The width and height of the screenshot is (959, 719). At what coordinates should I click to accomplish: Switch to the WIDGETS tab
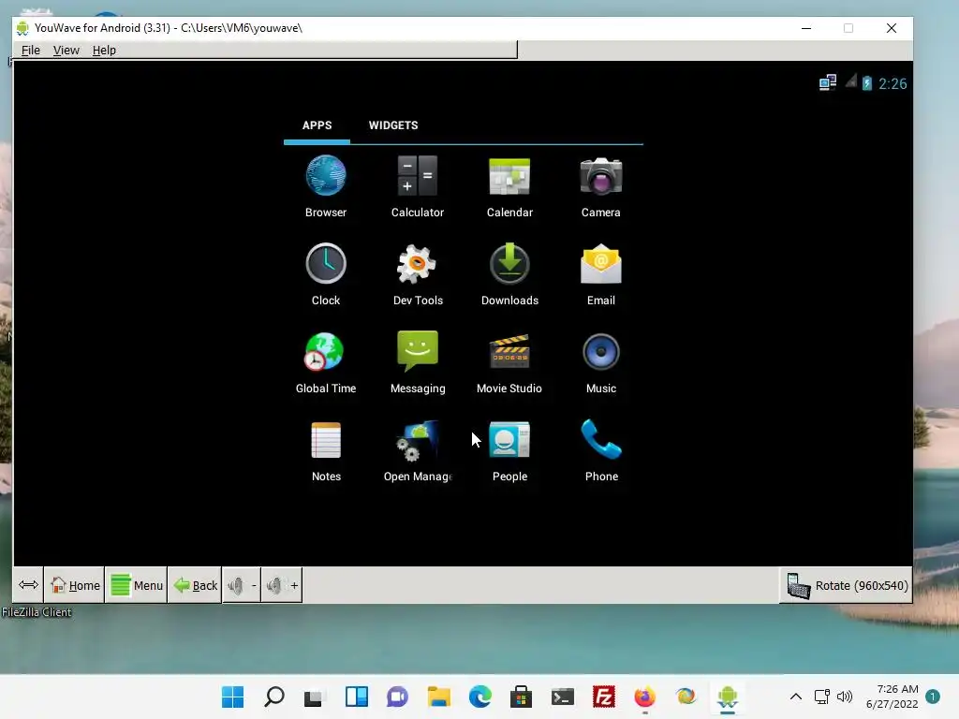click(393, 125)
